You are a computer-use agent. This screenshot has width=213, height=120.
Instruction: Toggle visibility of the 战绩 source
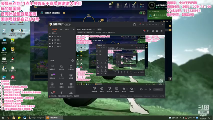tap(50, 40)
